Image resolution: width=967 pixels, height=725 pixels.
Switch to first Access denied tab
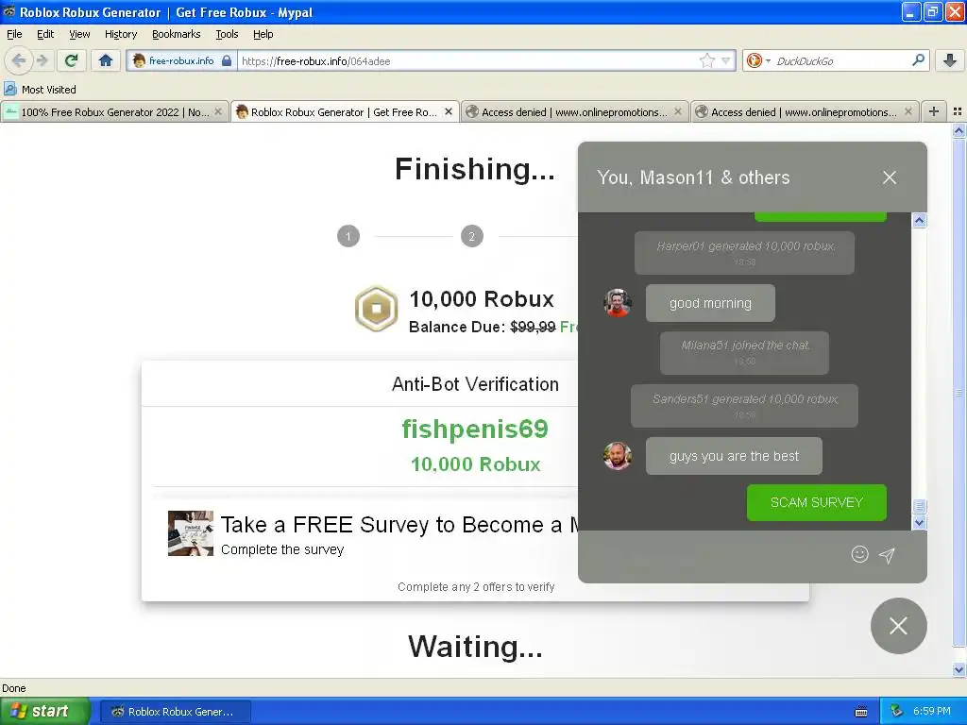(x=573, y=112)
